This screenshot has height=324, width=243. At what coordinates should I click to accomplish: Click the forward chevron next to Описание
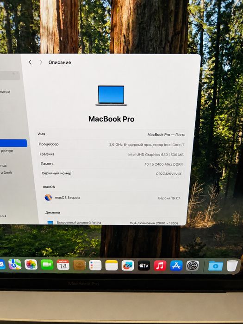41,62
